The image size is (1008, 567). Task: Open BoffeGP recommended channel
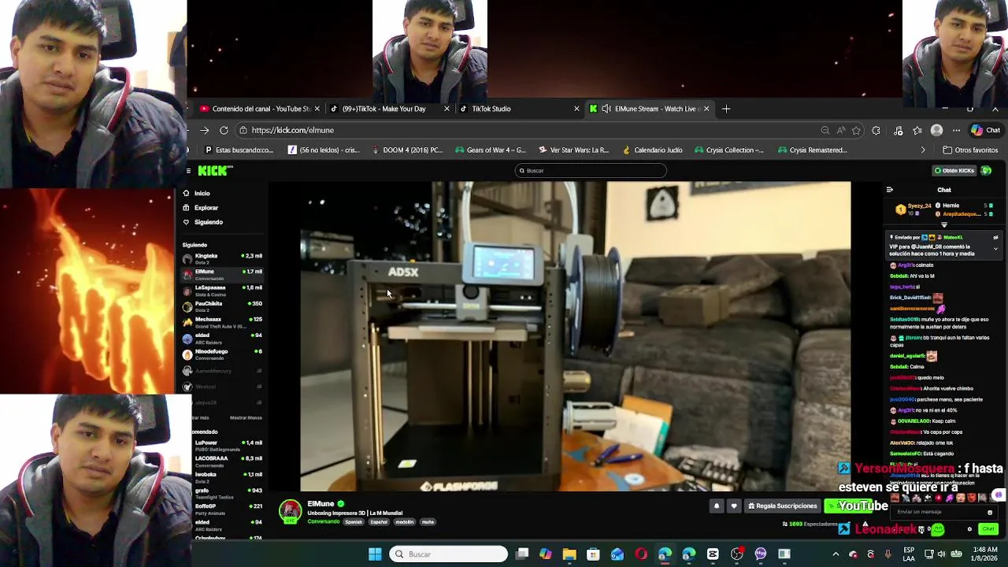(x=227, y=509)
